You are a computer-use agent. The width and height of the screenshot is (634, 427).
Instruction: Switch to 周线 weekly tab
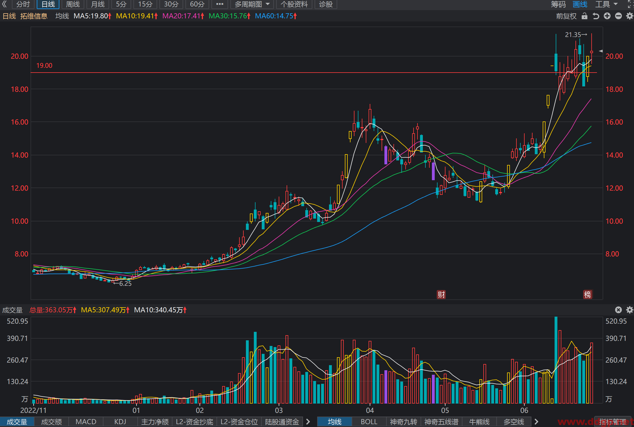[x=73, y=4]
